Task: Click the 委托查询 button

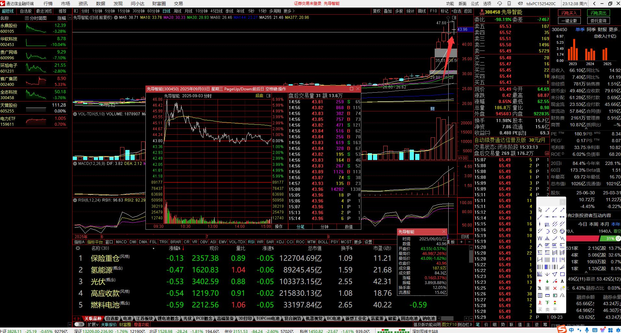Action: (x=598, y=21)
